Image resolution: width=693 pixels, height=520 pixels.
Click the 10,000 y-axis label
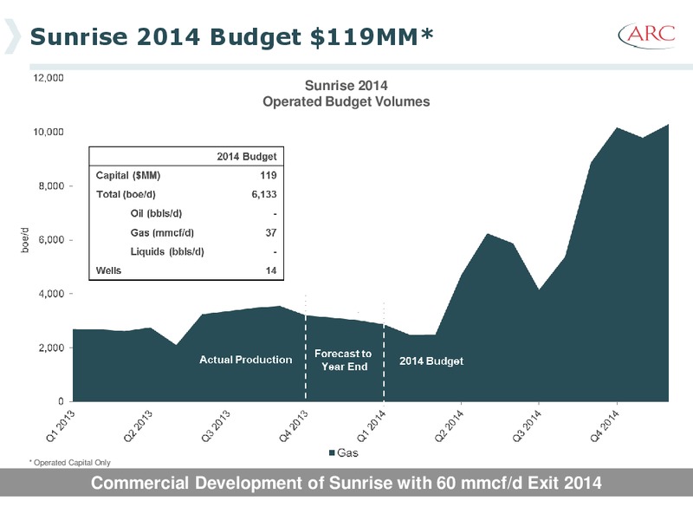coord(49,132)
